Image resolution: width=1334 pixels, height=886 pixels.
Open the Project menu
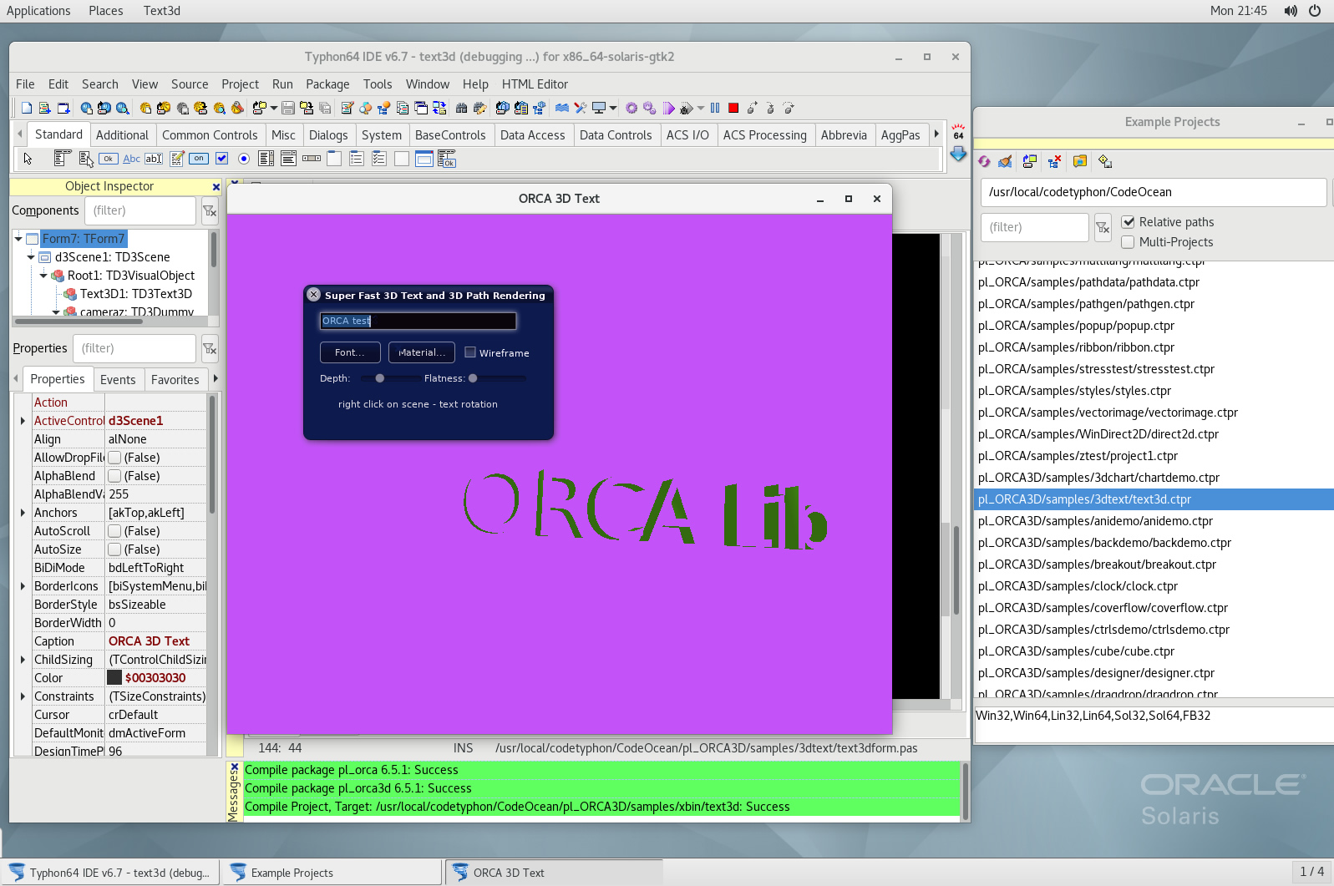pyautogui.click(x=240, y=84)
